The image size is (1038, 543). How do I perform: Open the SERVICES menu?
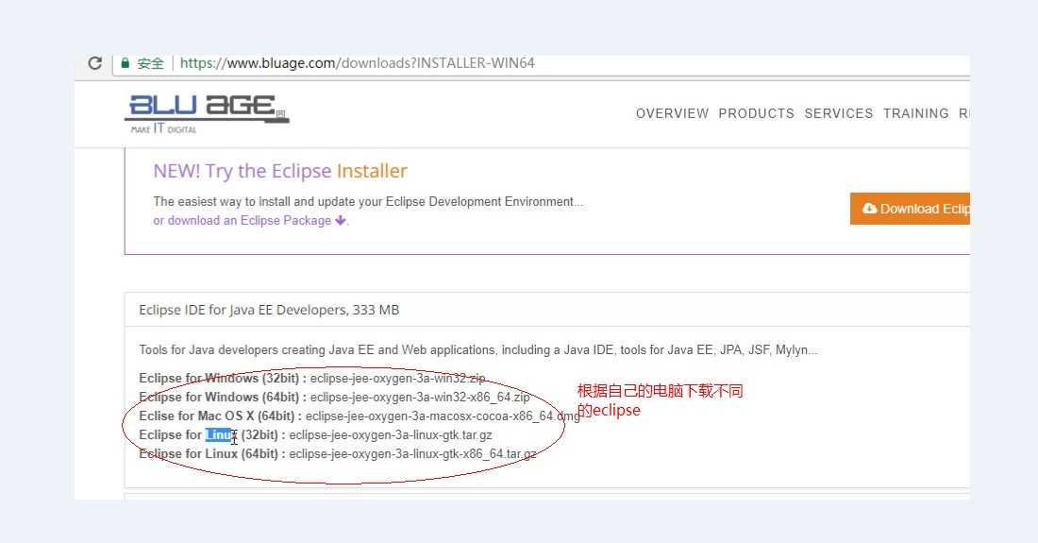click(838, 113)
